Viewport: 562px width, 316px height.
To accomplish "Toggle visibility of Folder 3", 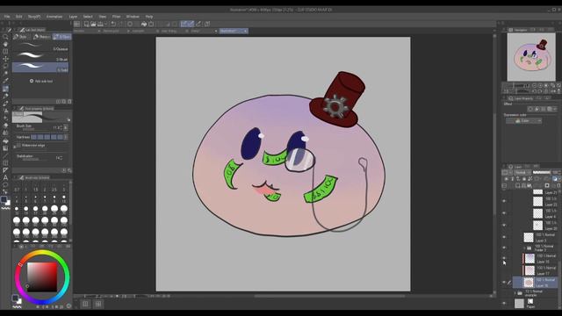I will (504, 248).
